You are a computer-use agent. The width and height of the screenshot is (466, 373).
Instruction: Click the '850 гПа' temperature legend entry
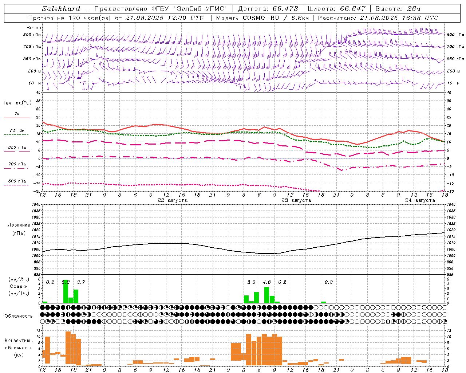17,148
